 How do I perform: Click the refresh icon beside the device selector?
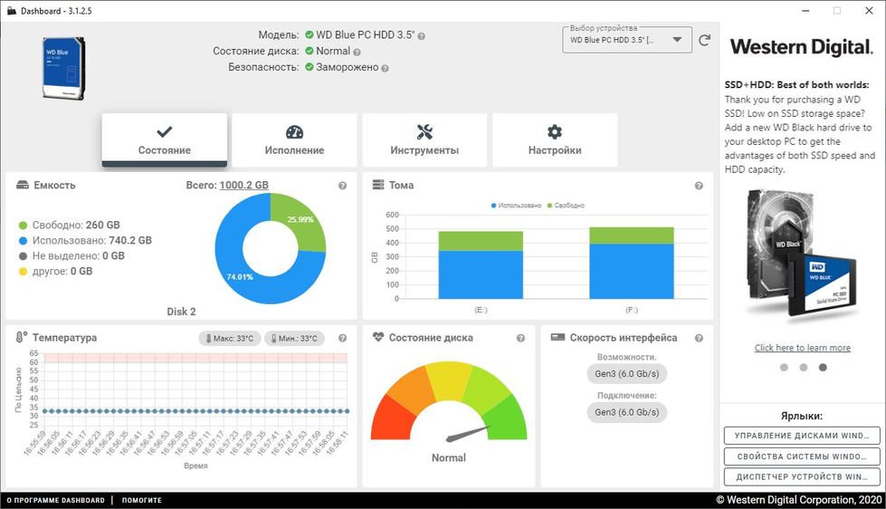pos(705,41)
